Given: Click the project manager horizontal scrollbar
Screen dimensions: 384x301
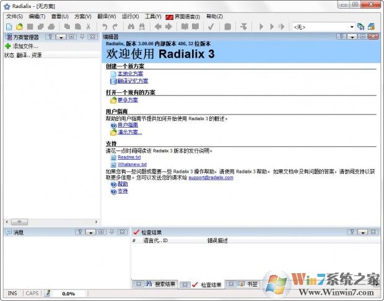Looking at the screenshot, I should (50, 221).
